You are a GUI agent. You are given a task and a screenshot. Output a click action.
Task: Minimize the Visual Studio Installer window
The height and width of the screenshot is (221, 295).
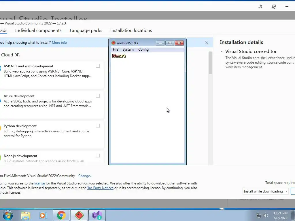coord(287,7)
